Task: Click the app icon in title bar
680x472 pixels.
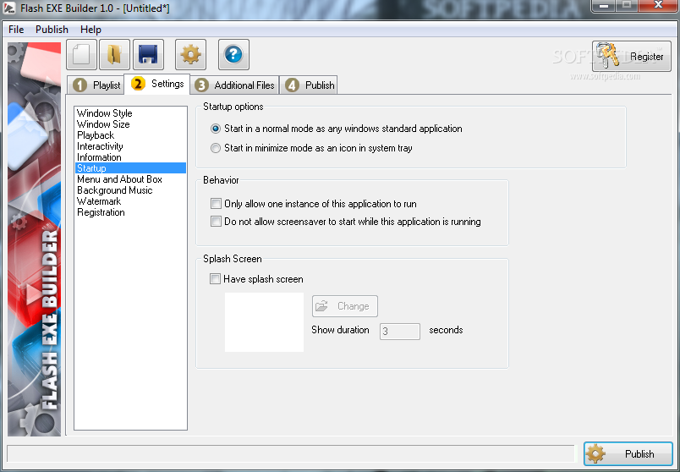Action: (x=9, y=8)
